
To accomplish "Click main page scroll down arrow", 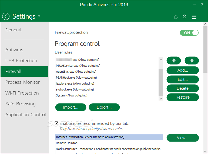I will point(205,152).
